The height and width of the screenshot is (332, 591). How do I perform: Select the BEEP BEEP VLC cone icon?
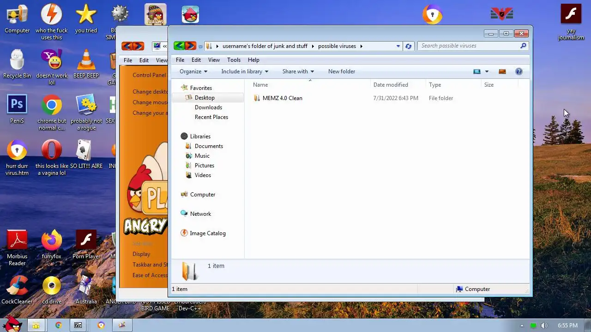(x=86, y=65)
